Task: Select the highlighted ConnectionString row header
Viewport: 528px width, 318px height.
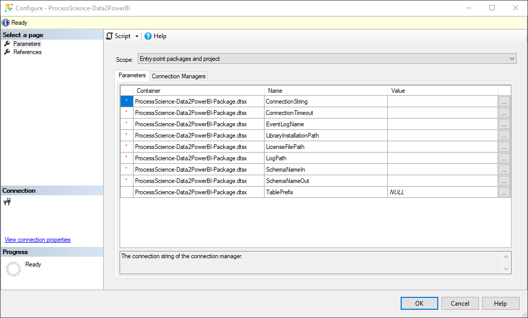Action: coord(127,102)
